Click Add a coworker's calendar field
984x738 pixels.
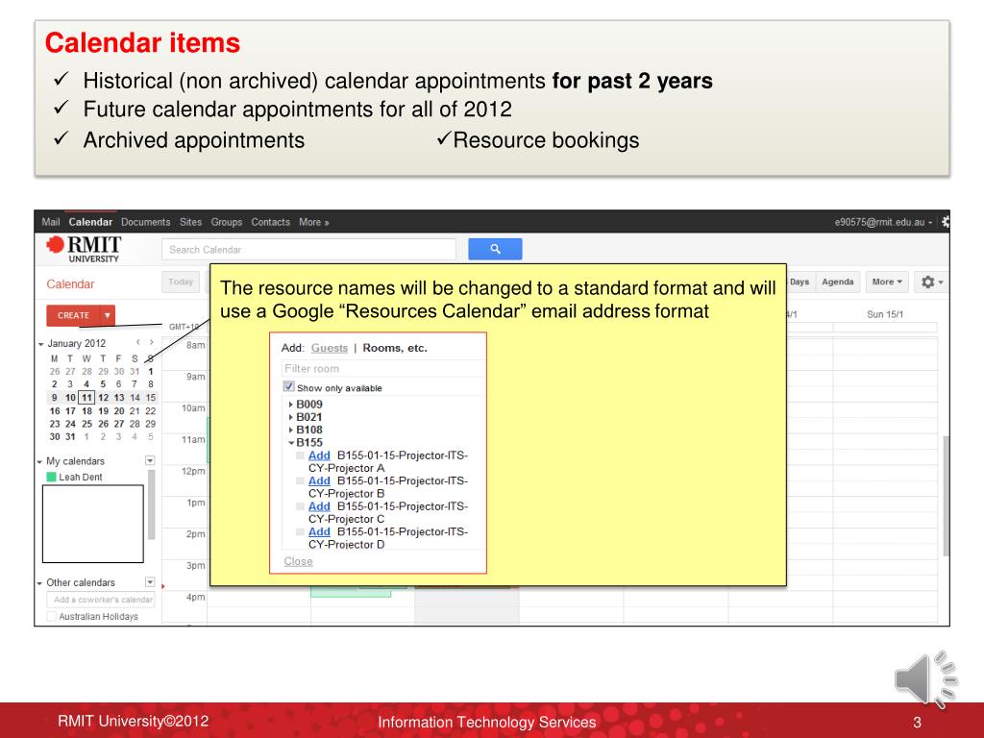[x=101, y=600]
